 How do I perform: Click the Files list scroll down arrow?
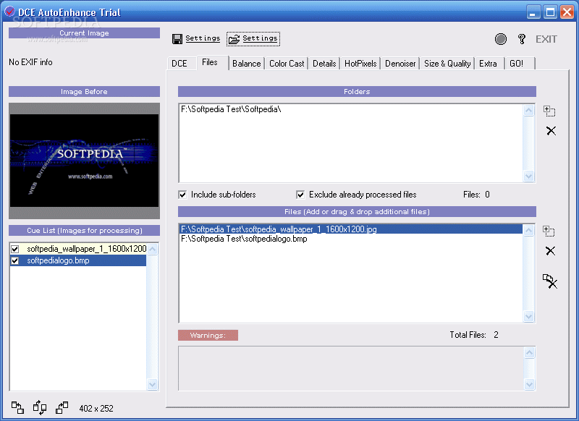pyautogui.click(x=529, y=316)
